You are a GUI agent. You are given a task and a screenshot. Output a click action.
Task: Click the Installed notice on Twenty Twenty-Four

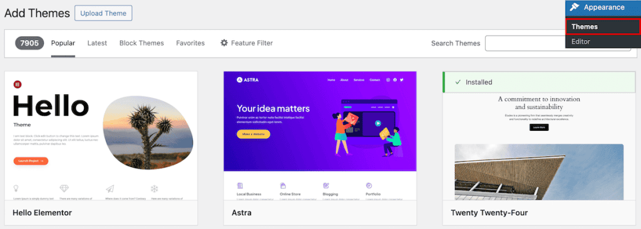coord(539,82)
